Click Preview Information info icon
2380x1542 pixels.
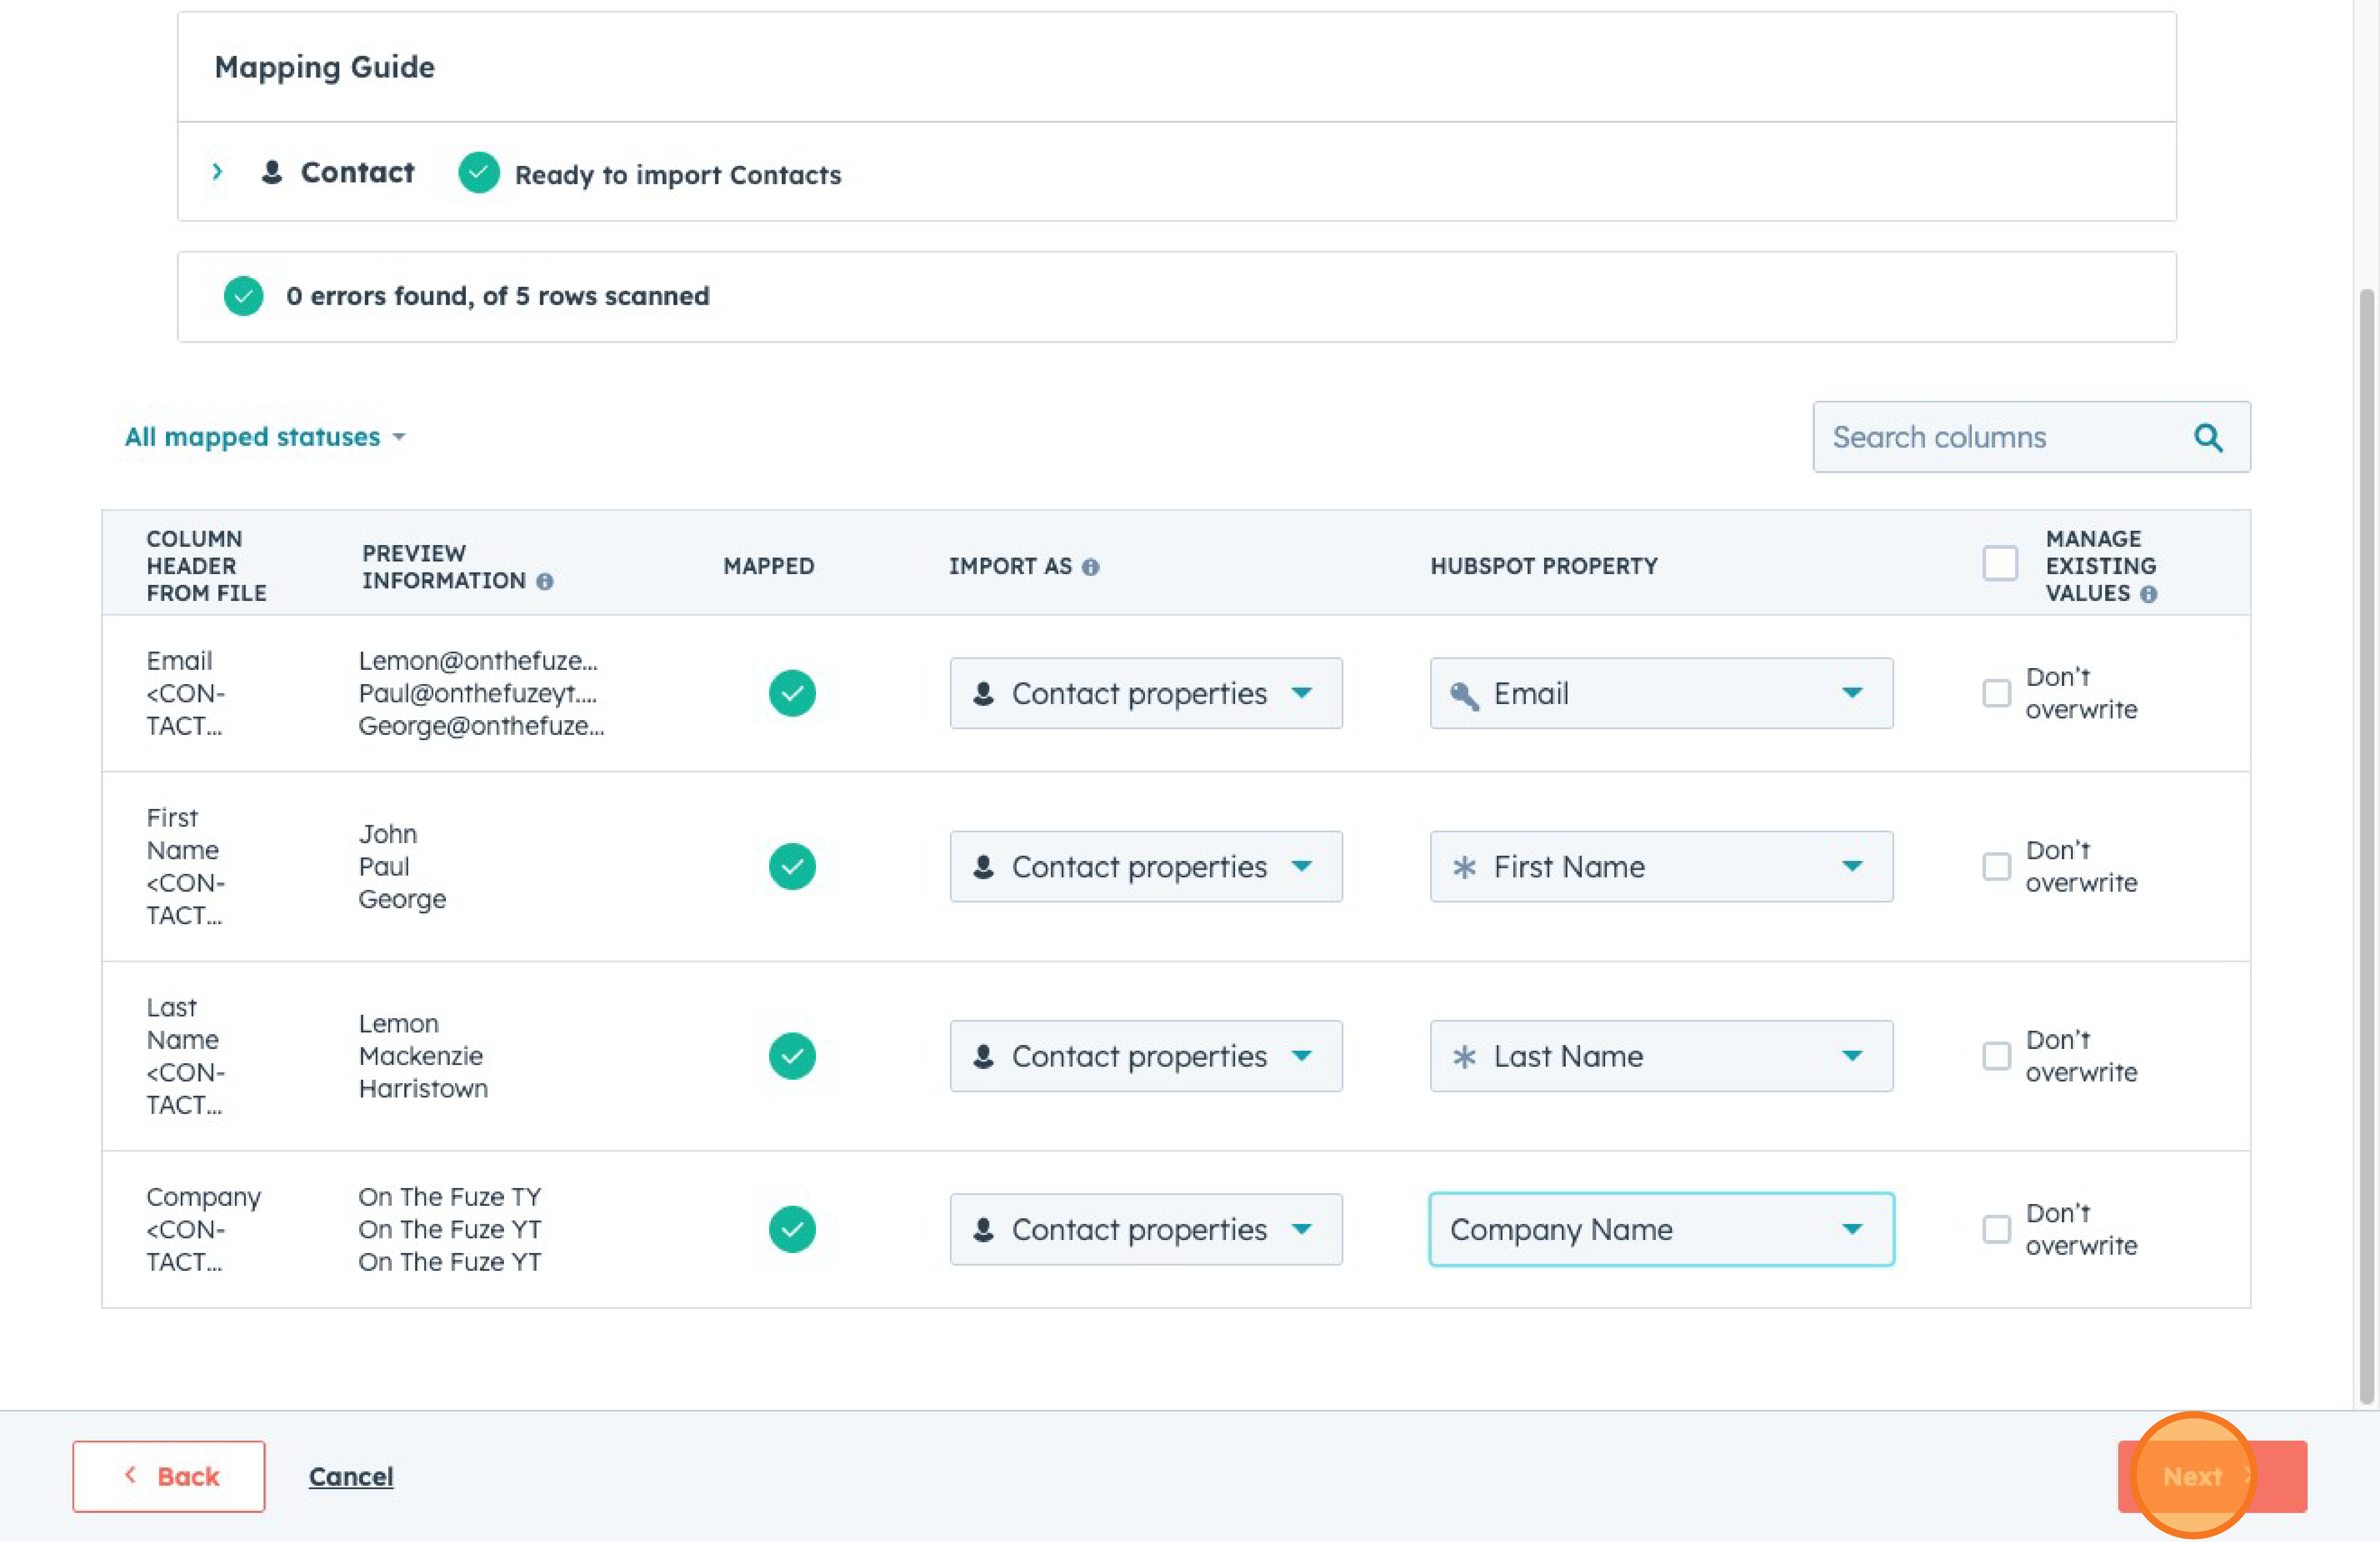point(545,581)
